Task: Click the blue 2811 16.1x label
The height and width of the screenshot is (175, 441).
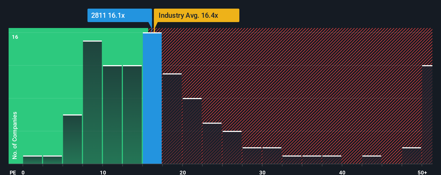Action: (120, 15)
